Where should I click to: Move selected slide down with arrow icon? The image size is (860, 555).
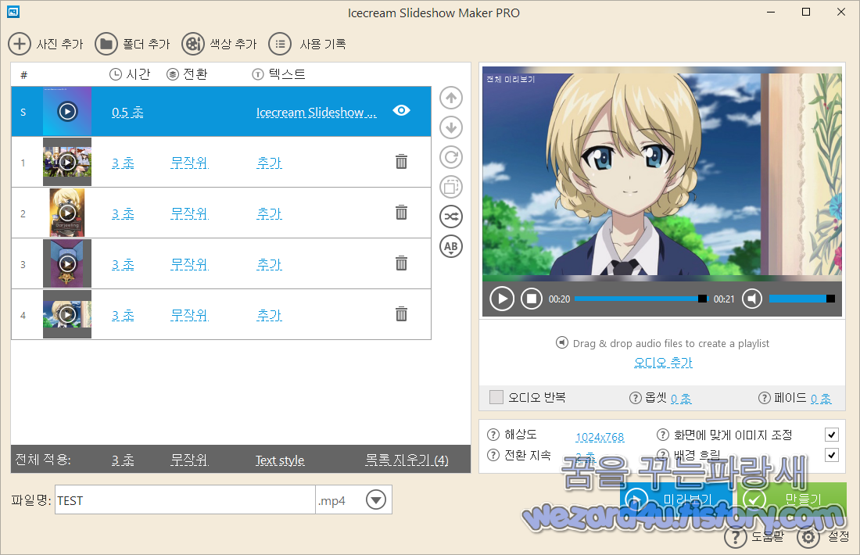[451, 127]
